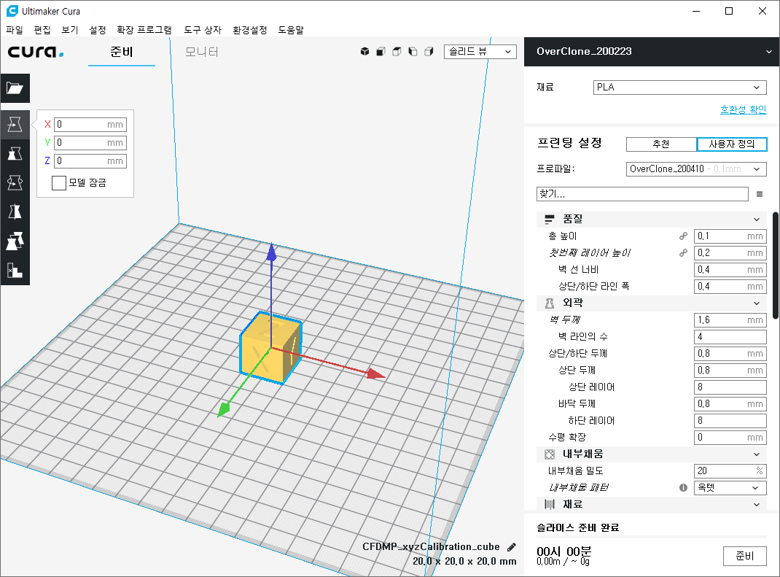
Task: Click the 찾기 settings search field
Action: [642, 193]
